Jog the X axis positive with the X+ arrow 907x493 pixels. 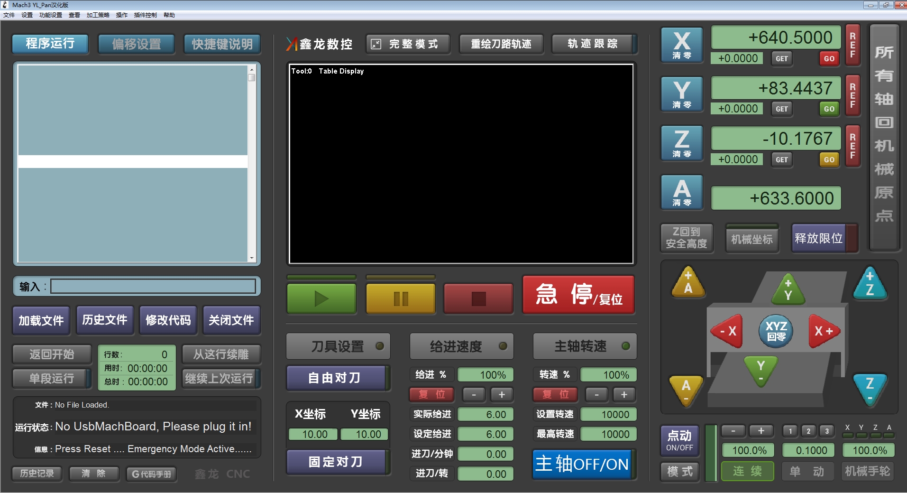coord(824,331)
